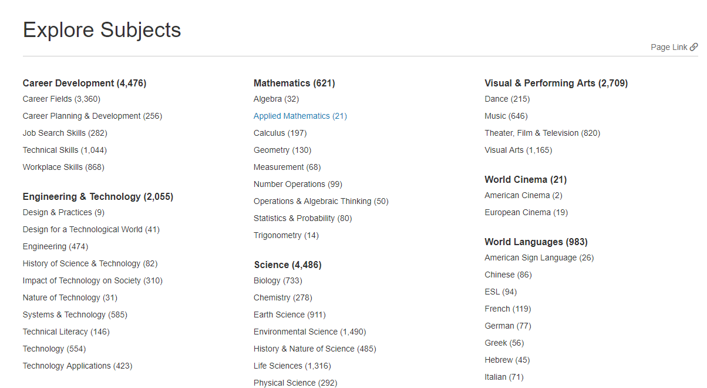
Task: Open Operations & Algebraic Thinking (50)
Action: 321,201
